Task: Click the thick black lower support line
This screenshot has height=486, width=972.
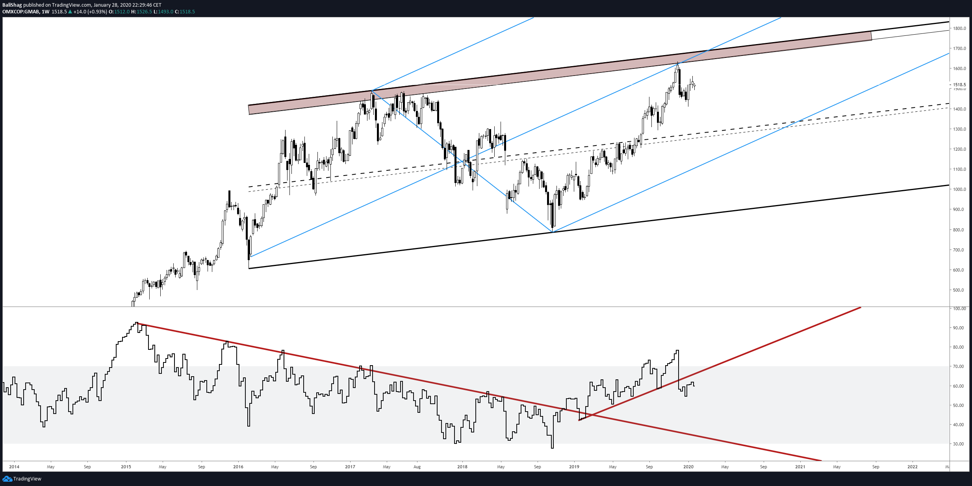Action: pos(599,227)
